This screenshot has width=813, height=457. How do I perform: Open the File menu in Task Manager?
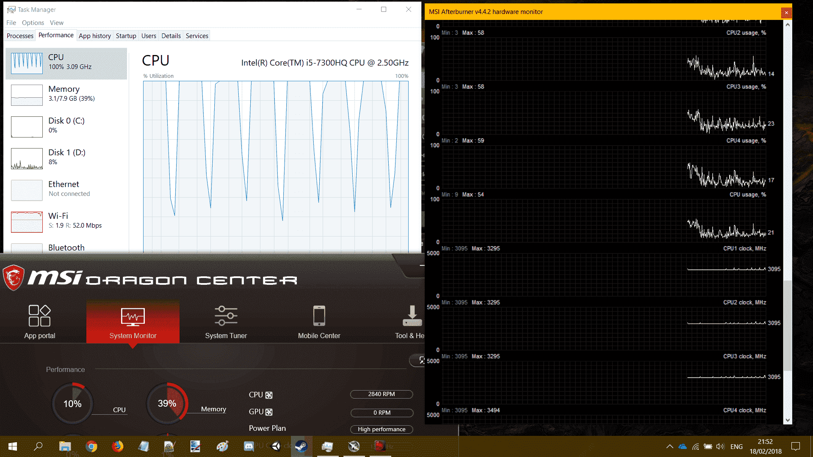pyautogui.click(x=11, y=23)
